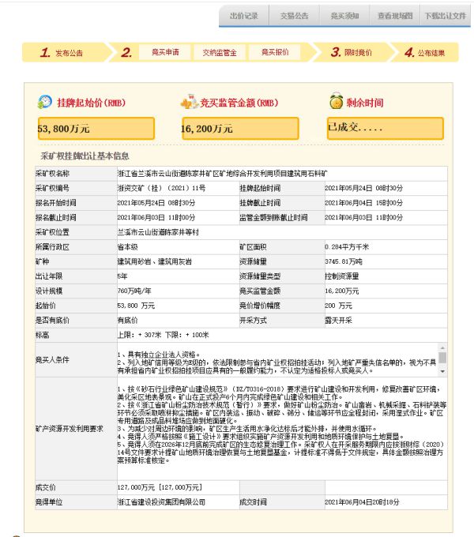This screenshot has width=474, height=537.
Task: Click the remaining time clock icon
Action: point(335,103)
